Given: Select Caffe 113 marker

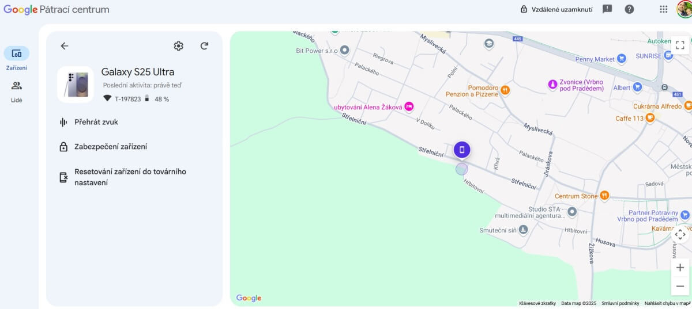Looking at the screenshot, I should pos(650,118).
